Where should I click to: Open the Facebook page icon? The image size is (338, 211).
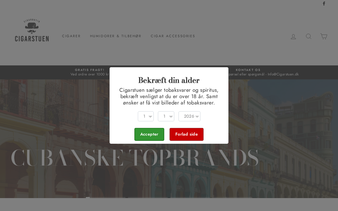[x=324, y=3]
